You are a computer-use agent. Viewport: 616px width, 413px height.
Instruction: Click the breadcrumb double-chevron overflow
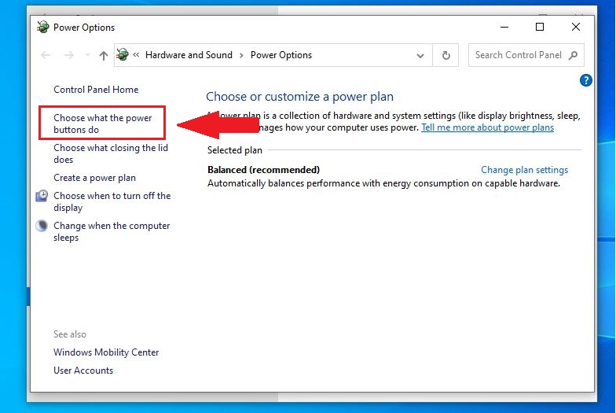coord(136,55)
